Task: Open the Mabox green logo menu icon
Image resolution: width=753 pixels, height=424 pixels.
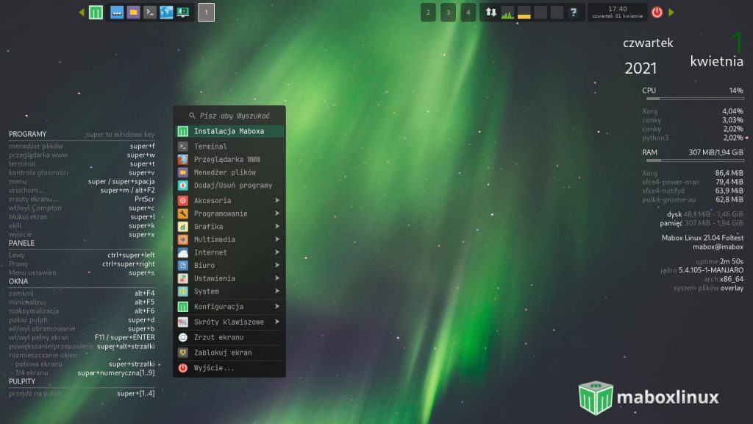Action: (x=96, y=13)
